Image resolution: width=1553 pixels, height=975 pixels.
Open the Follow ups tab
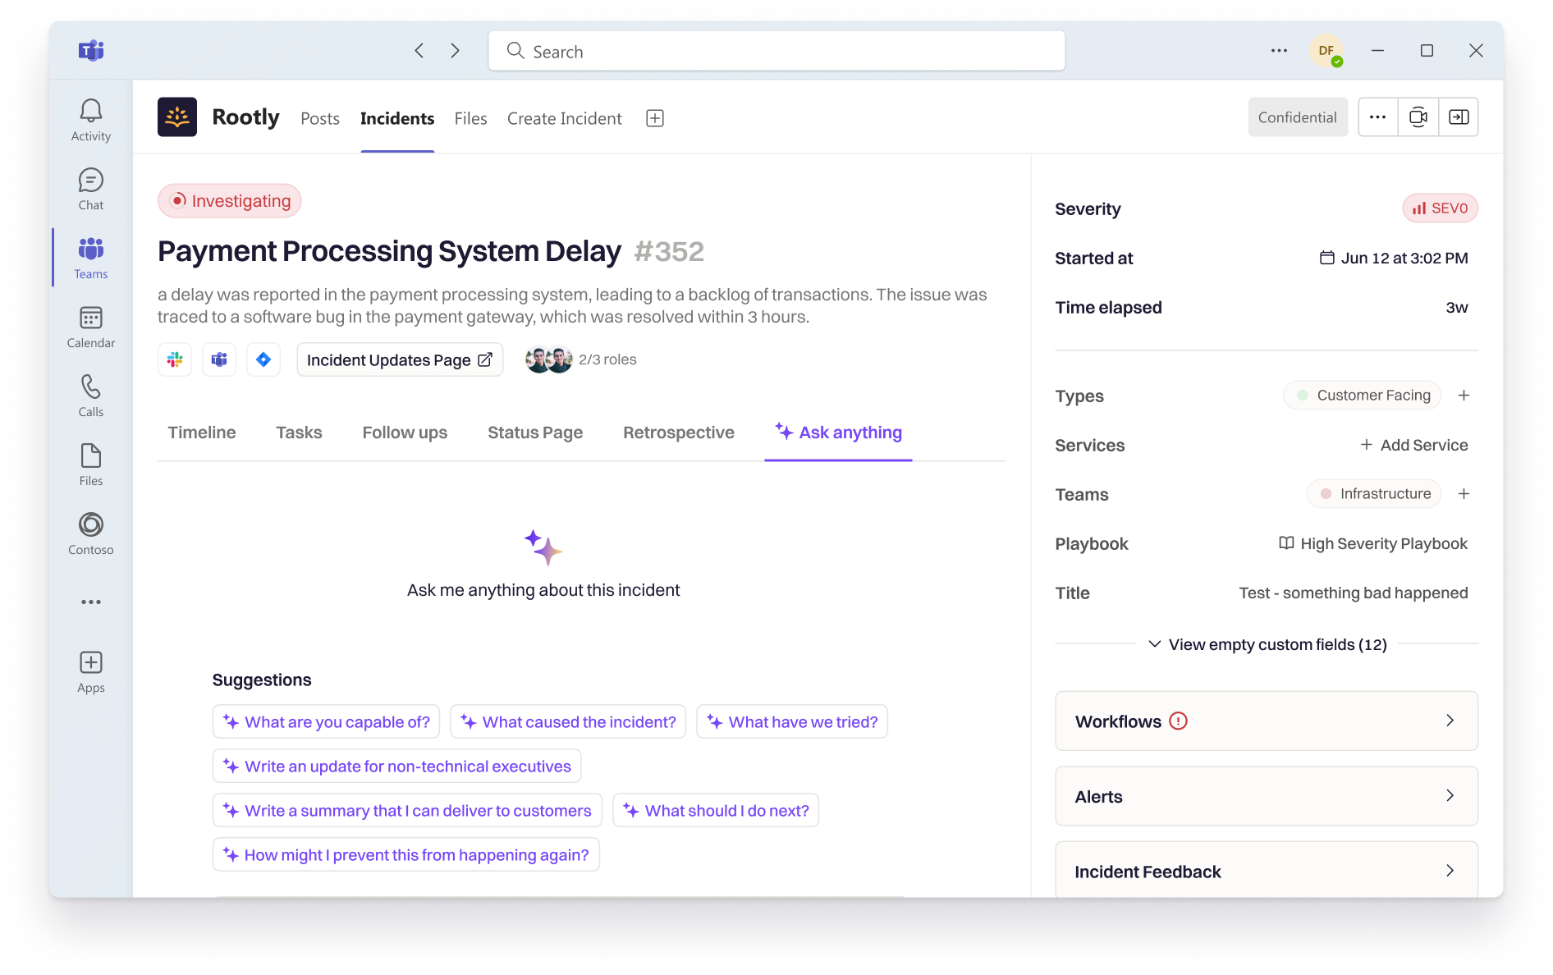point(405,433)
